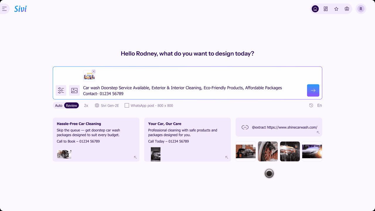
Task: Change the 2x variant count
Action: [x=86, y=105]
